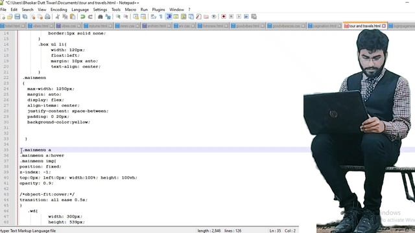Click the 'transition: all ease 0.5s;' line
This screenshot has height=233, width=415.
click(53, 200)
